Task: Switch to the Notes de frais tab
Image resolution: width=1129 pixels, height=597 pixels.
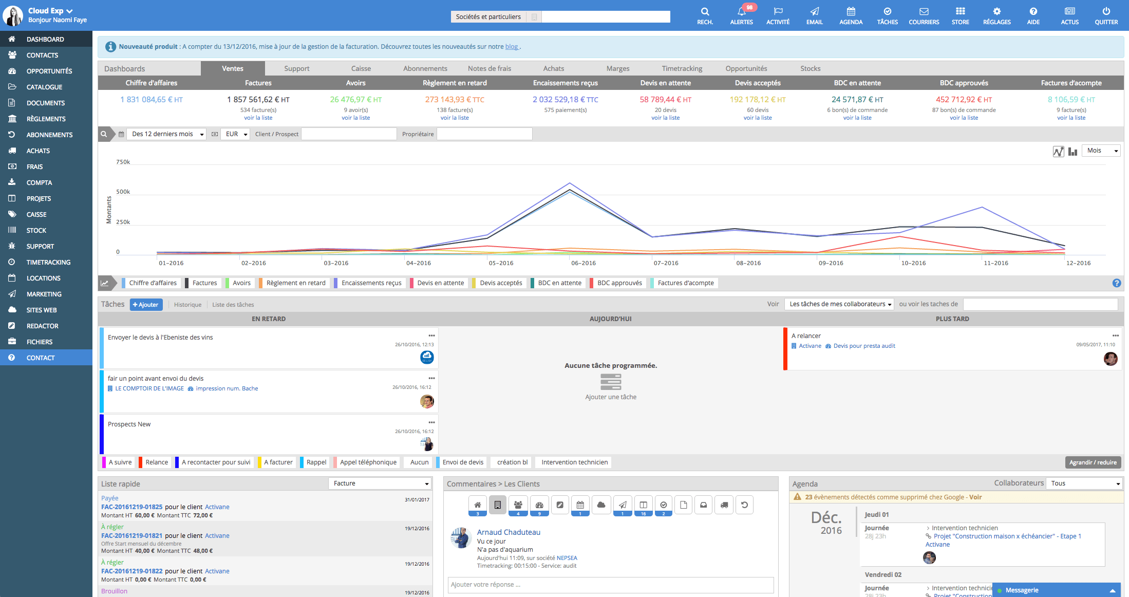Action: 490,68
